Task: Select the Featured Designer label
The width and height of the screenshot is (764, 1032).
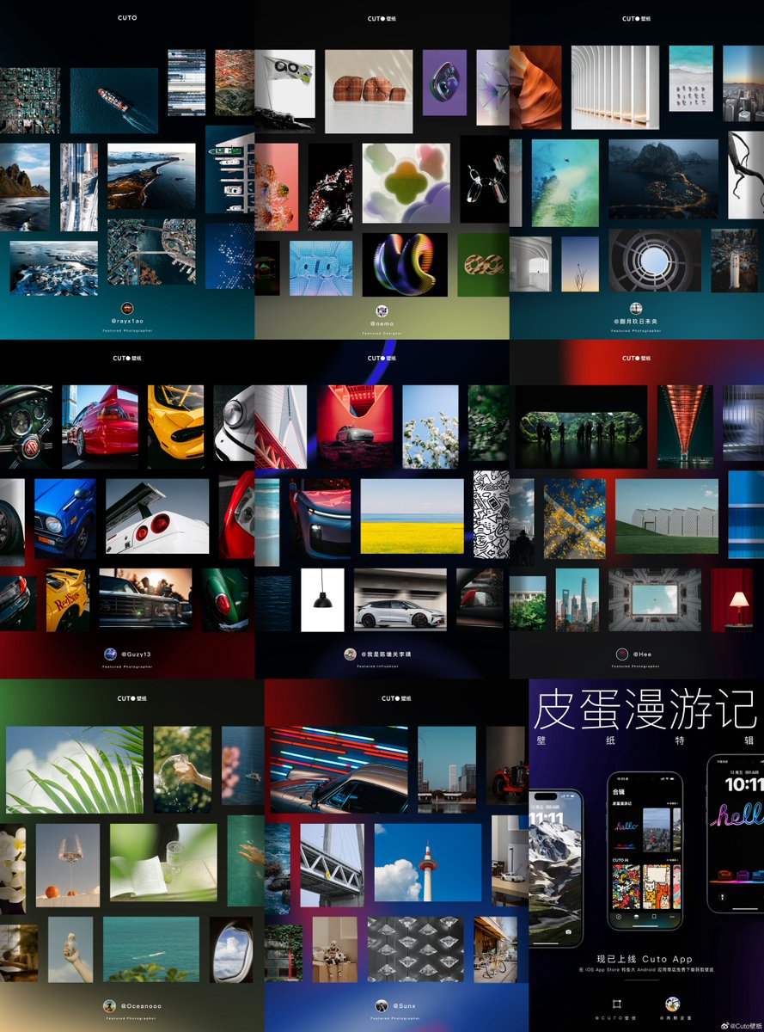Action: click(x=382, y=332)
